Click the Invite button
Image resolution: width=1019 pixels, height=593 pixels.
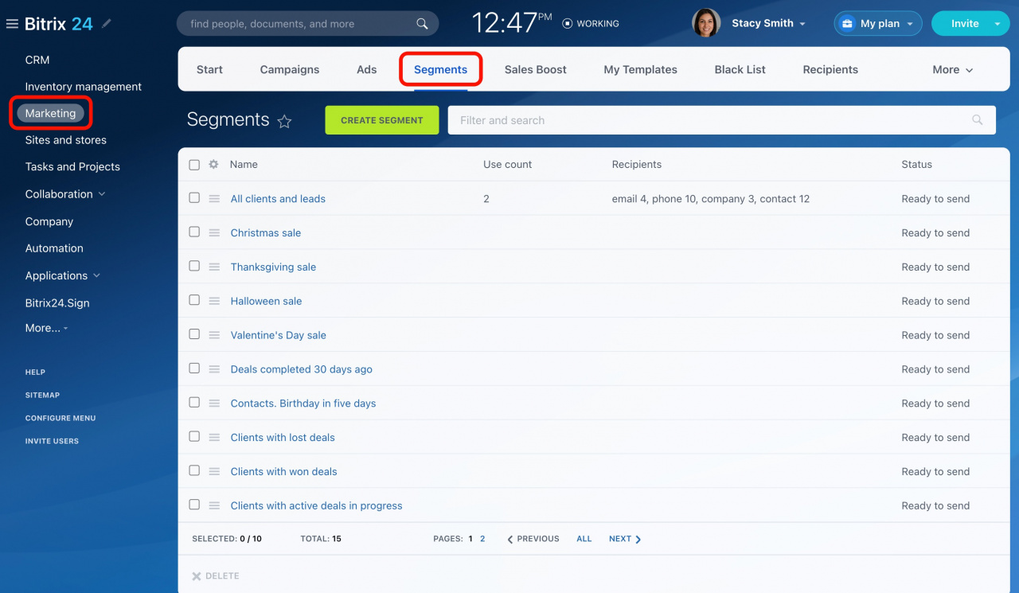tap(965, 24)
